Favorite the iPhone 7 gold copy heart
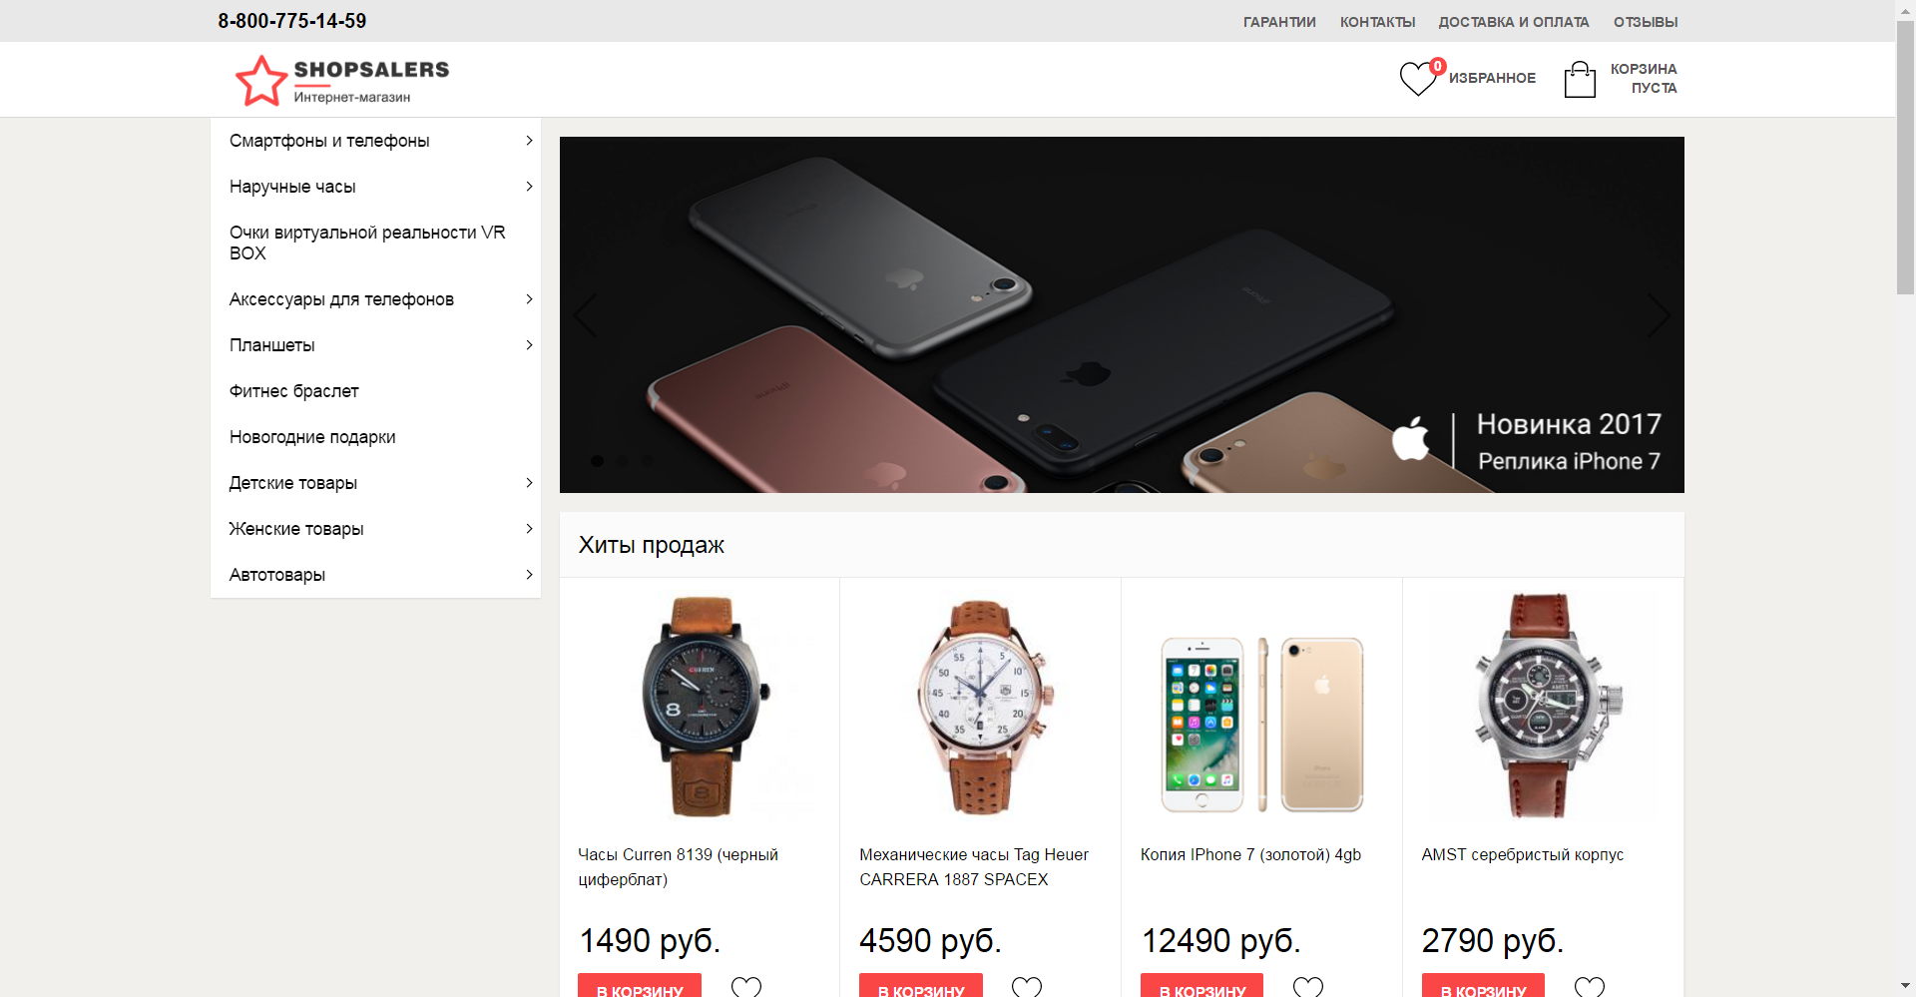The width and height of the screenshot is (1916, 997). (x=1308, y=987)
